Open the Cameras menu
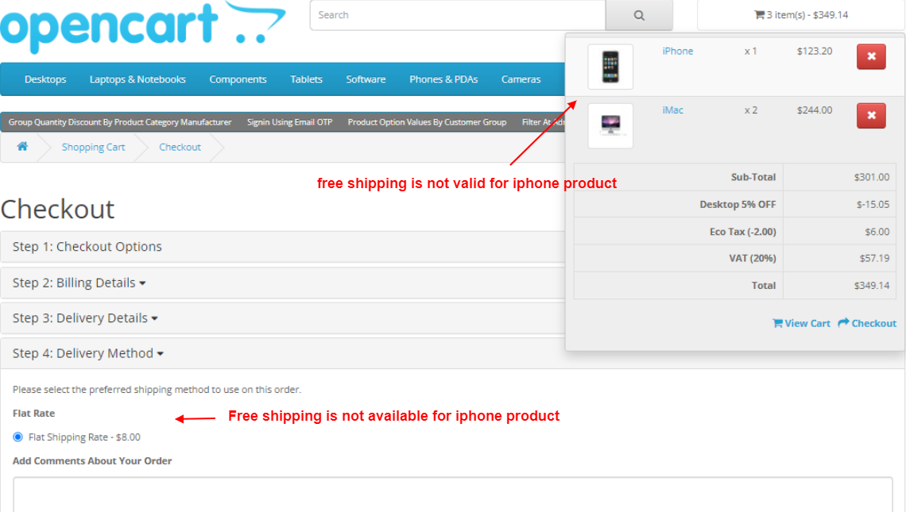The image size is (906, 512). pos(521,79)
